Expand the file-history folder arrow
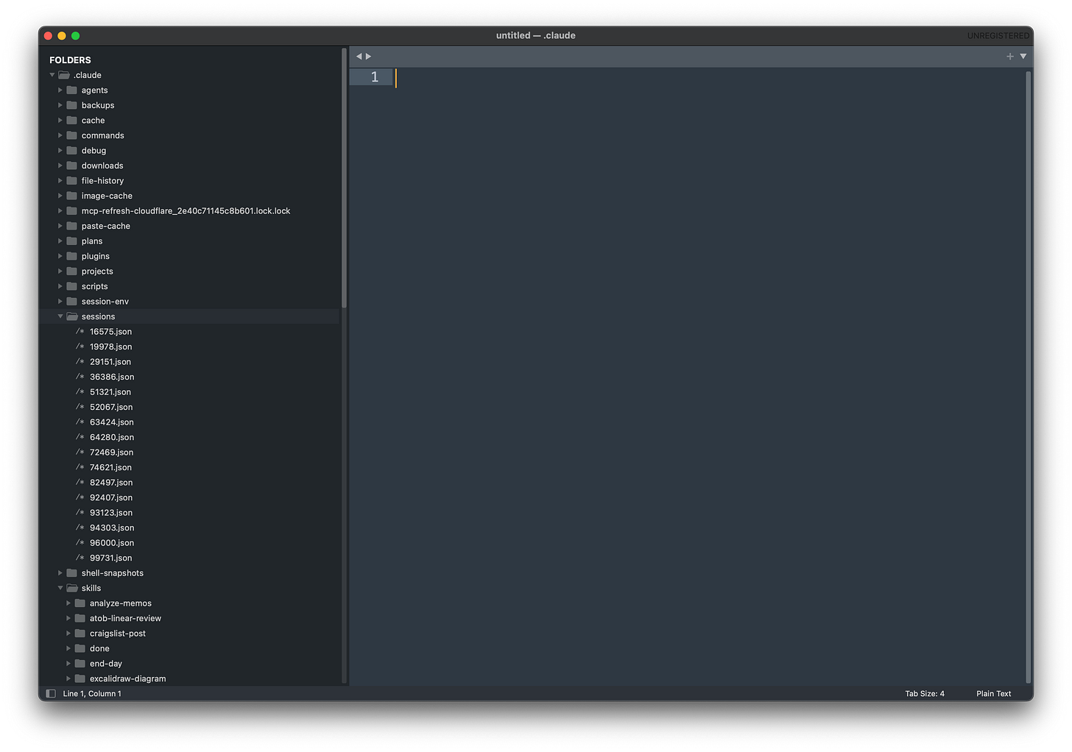Screen dimensions: 1072x752 click(x=60, y=180)
